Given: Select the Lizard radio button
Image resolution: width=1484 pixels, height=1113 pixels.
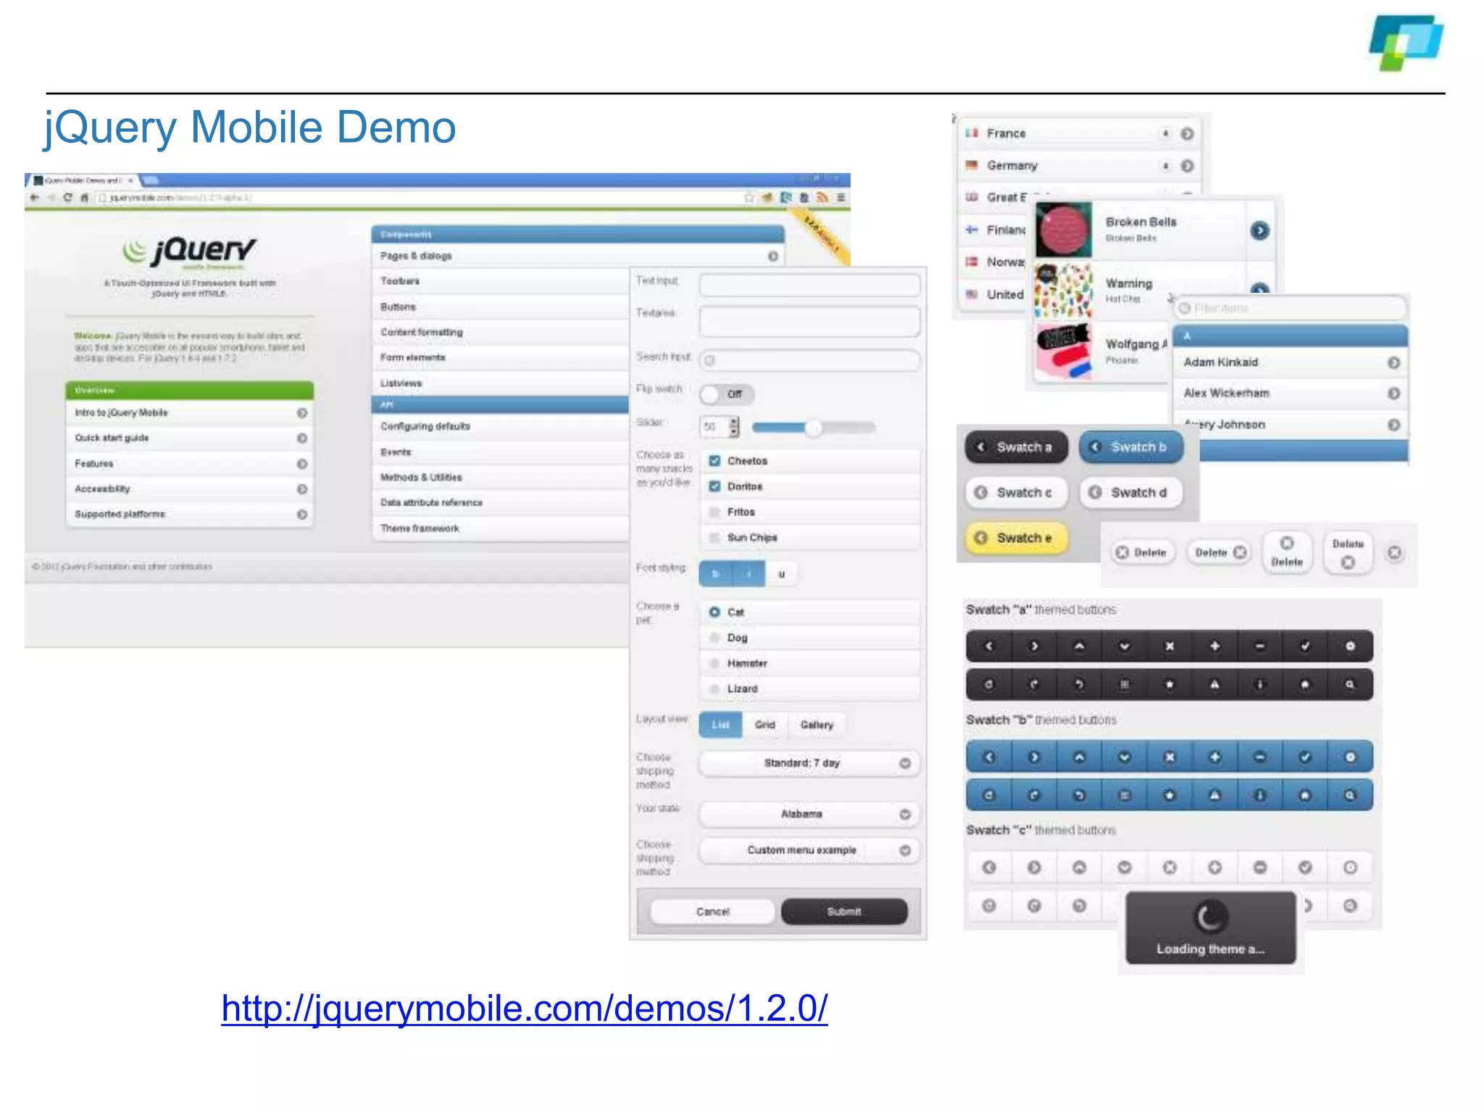Looking at the screenshot, I should [x=714, y=688].
